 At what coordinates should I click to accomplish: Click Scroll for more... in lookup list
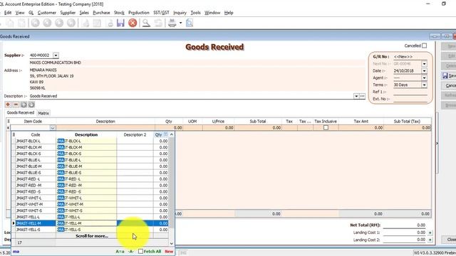[92, 236]
